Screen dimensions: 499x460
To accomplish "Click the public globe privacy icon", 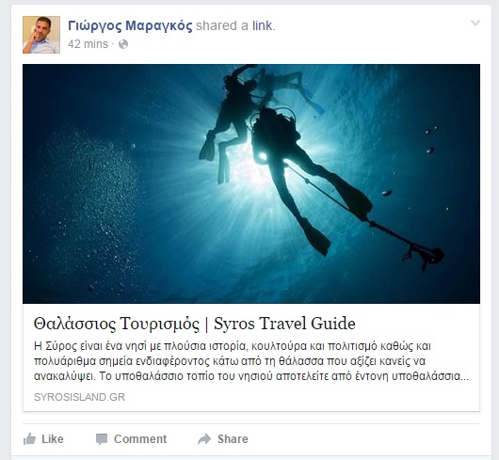I will coord(123,44).
